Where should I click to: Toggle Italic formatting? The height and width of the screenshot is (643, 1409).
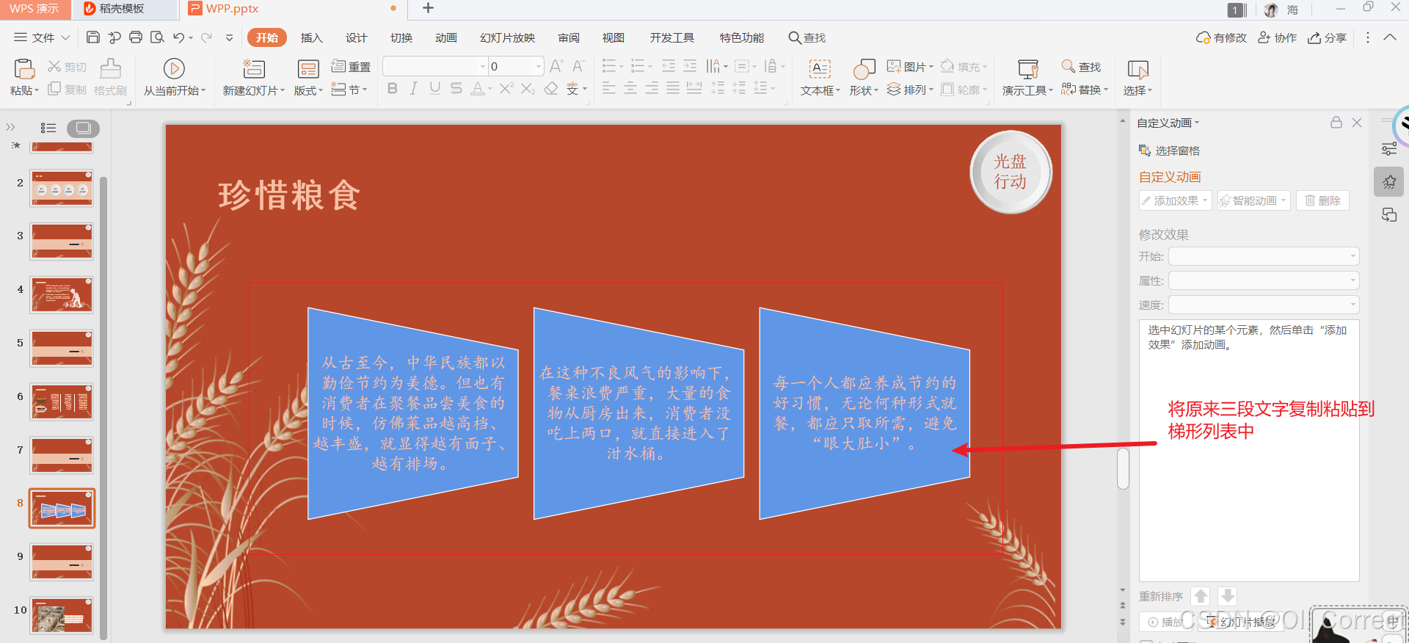414,89
